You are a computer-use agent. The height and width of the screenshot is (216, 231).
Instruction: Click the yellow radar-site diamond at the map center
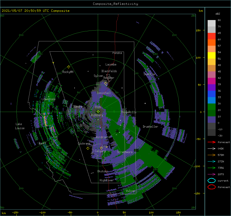pos(98,112)
